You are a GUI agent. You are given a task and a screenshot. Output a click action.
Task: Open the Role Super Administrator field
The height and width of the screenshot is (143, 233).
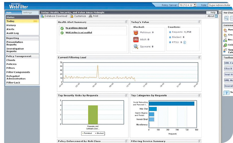(x=219, y=5)
